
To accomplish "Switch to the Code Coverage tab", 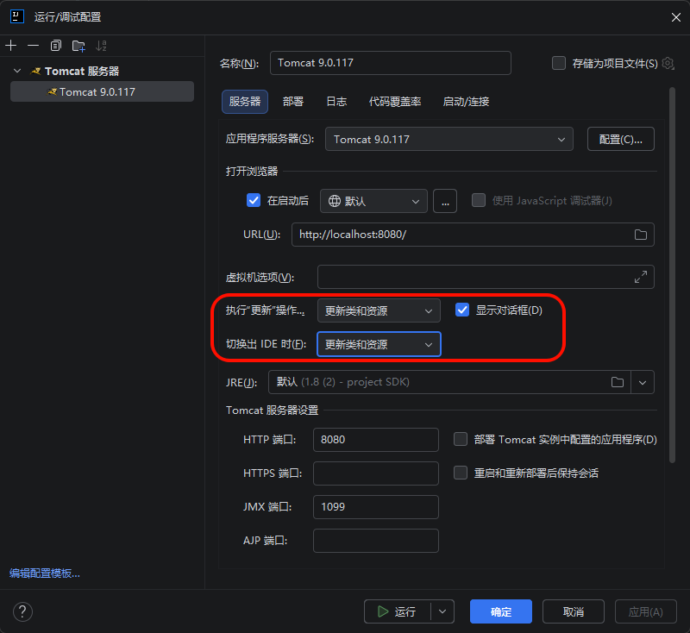I will (x=395, y=102).
